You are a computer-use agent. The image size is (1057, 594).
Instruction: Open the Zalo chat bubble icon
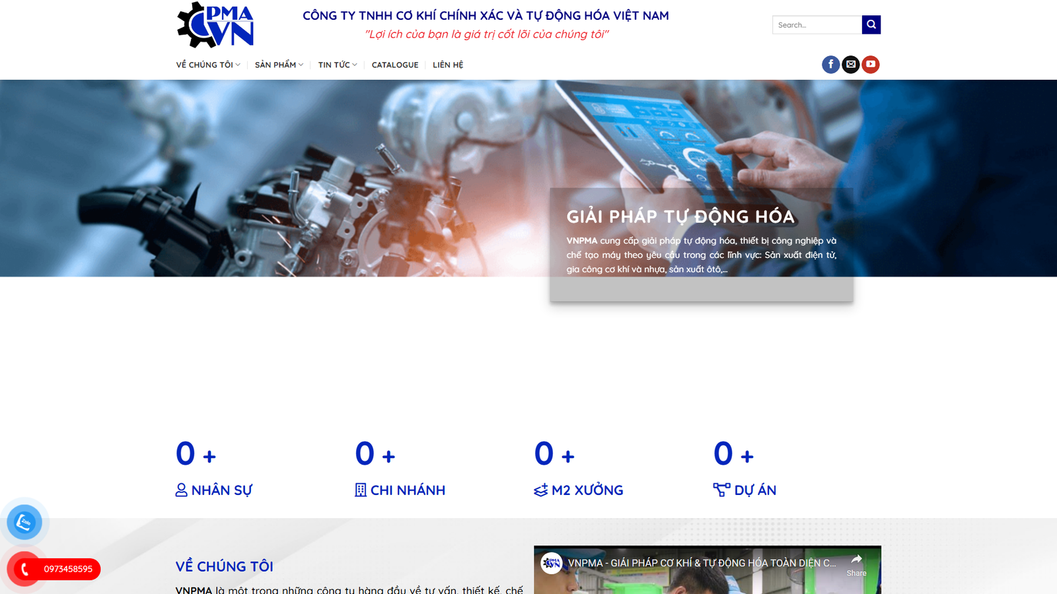pos(24,522)
